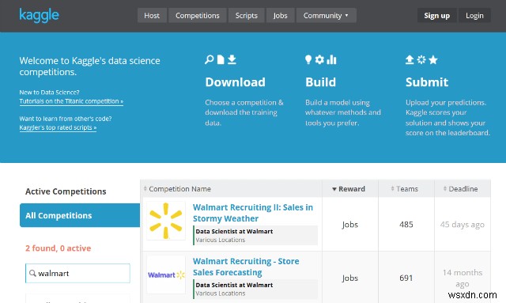Screen dimensions: 506x303
Task: Click Data Scientist at Walmart under Store Sales Forecasting
Action: (x=234, y=285)
